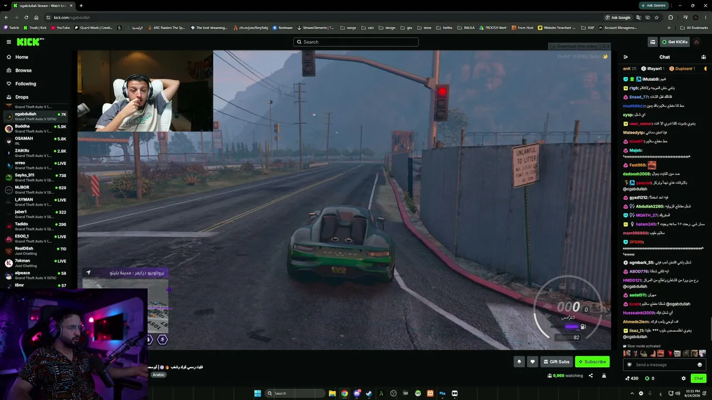Collapse the chat panel
This screenshot has height=400, width=712.
(625, 57)
